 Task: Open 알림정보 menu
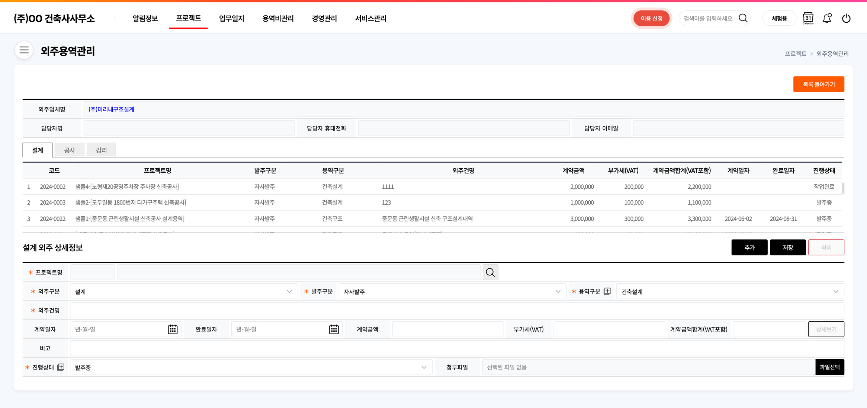click(x=145, y=18)
